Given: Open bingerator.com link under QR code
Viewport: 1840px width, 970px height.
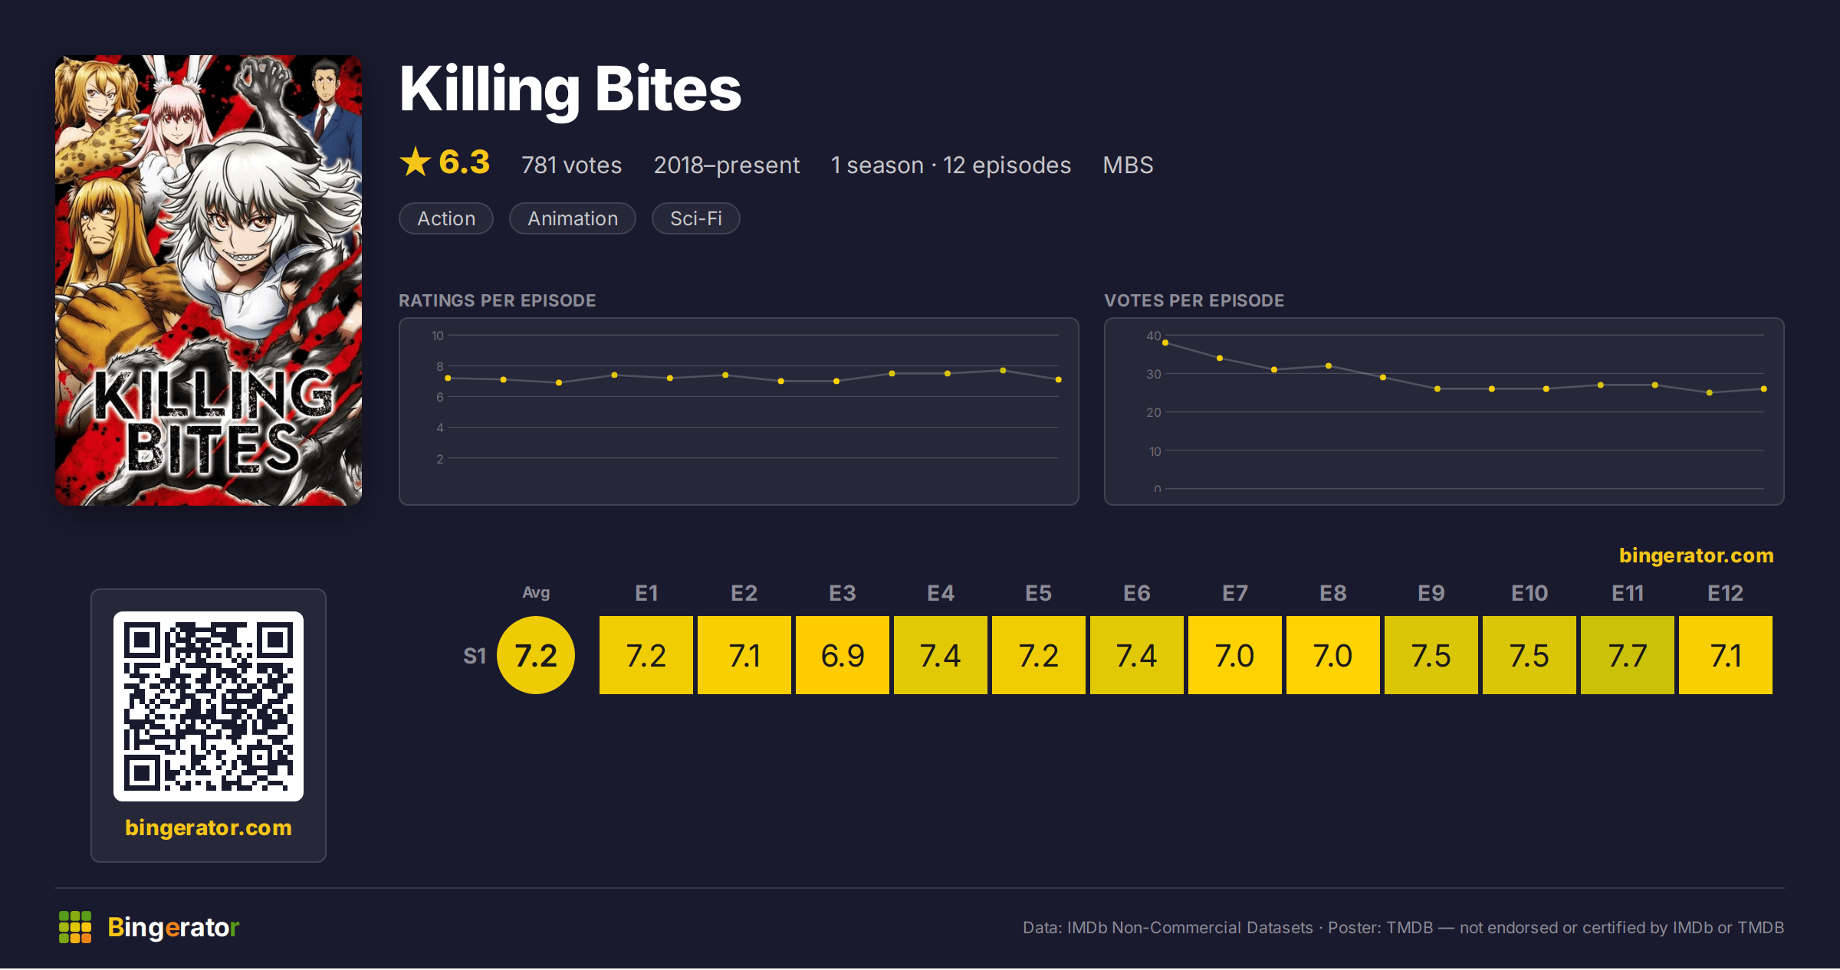Looking at the screenshot, I should tap(209, 827).
